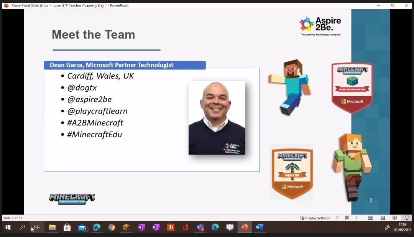Open the Edge icon next to Teams

click(215, 227)
